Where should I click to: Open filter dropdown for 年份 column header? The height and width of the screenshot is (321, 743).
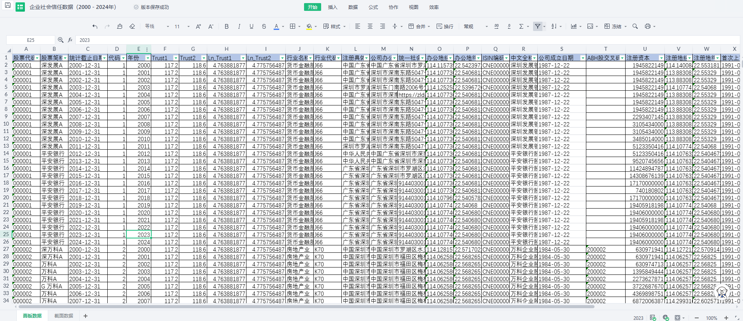(x=148, y=58)
